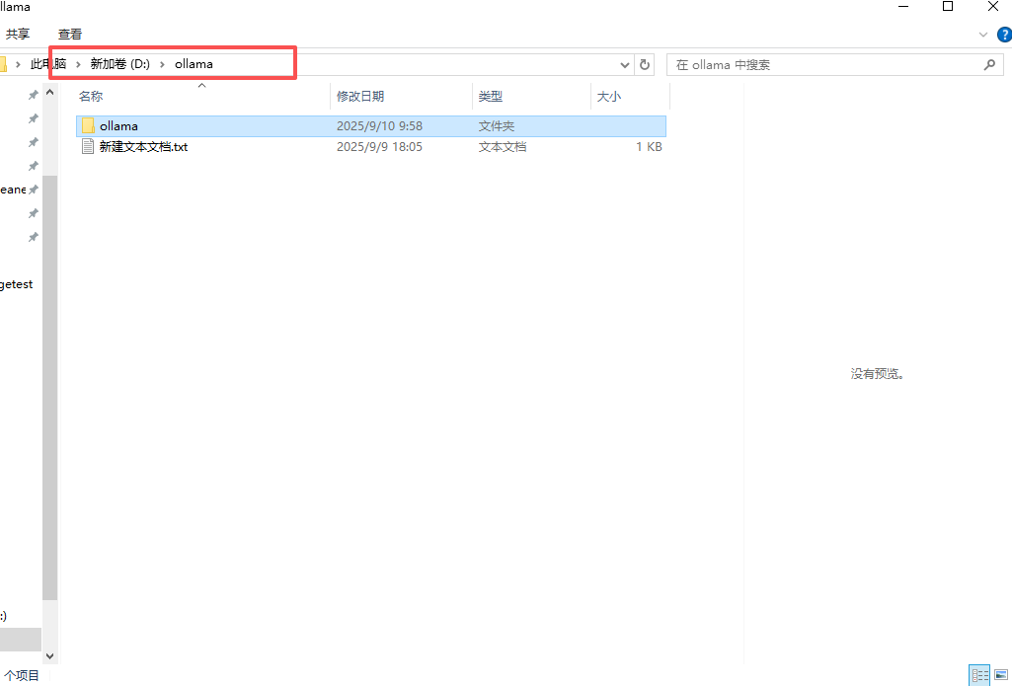The width and height of the screenshot is (1012, 686).
Task: Select date 2025/9/9 18:05 cell
Action: 379,146
